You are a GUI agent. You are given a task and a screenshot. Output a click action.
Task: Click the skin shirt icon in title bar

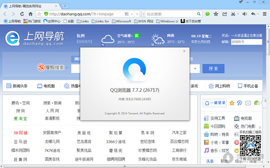(241, 2)
